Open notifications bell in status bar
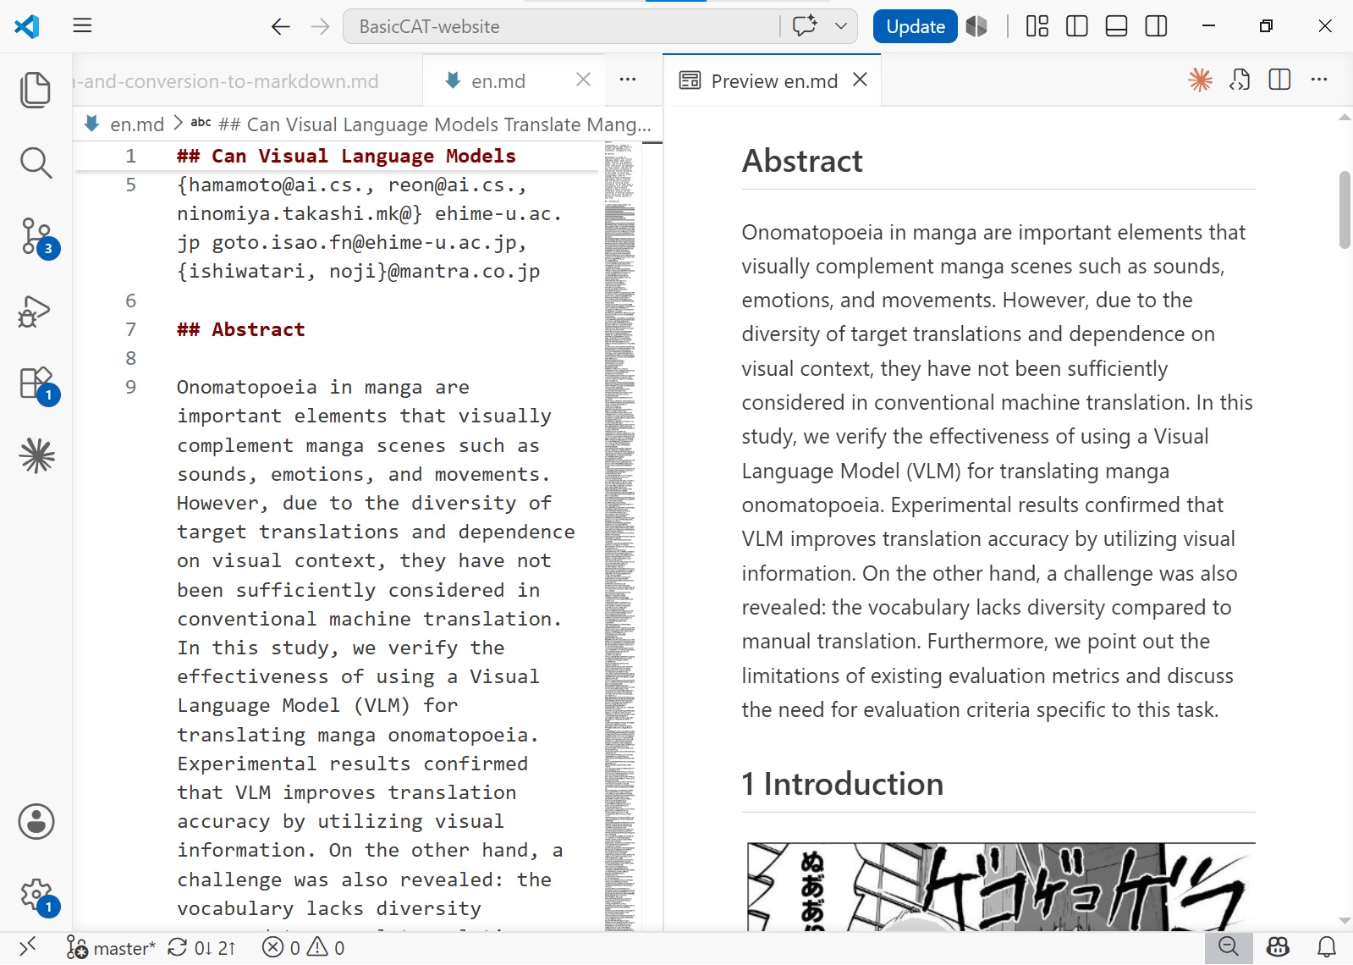 [1327, 948]
